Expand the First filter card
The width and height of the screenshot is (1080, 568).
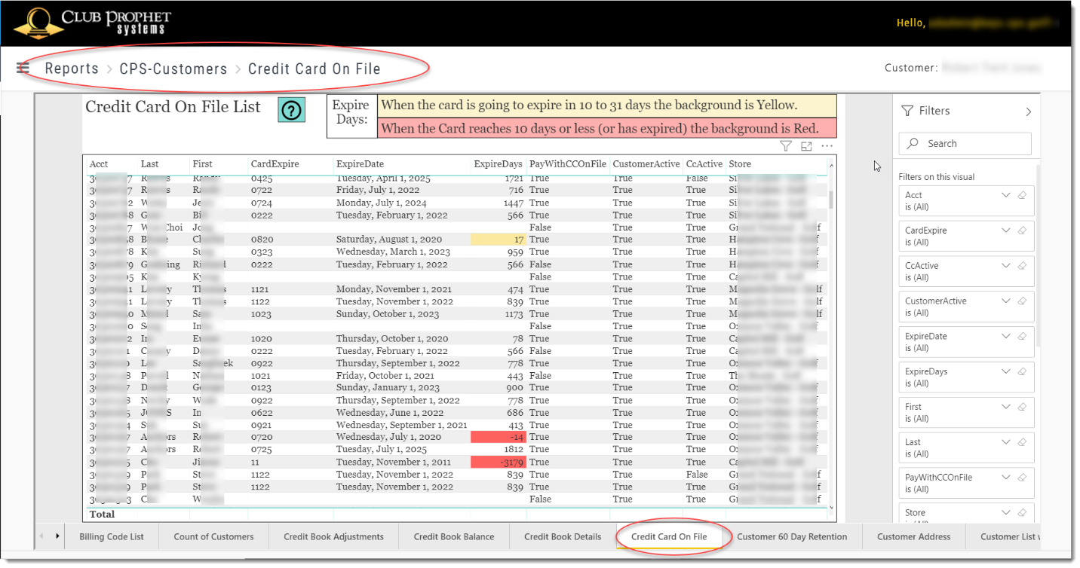(1005, 407)
